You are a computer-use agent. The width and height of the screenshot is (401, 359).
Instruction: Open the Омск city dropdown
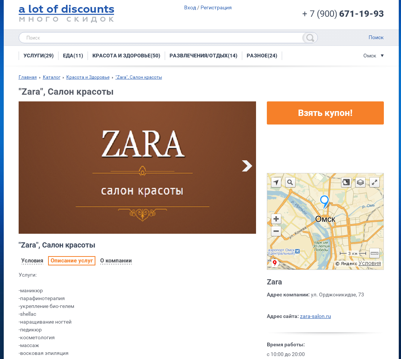(373, 56)
